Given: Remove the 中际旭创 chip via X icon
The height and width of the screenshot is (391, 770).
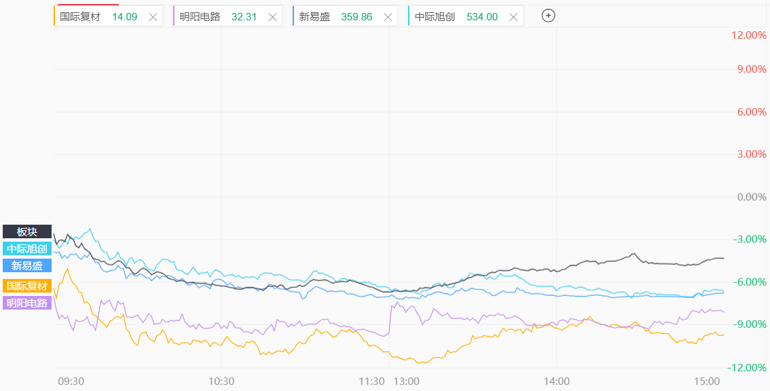Looking at the screenshot, I should click(x=513, y=17).
